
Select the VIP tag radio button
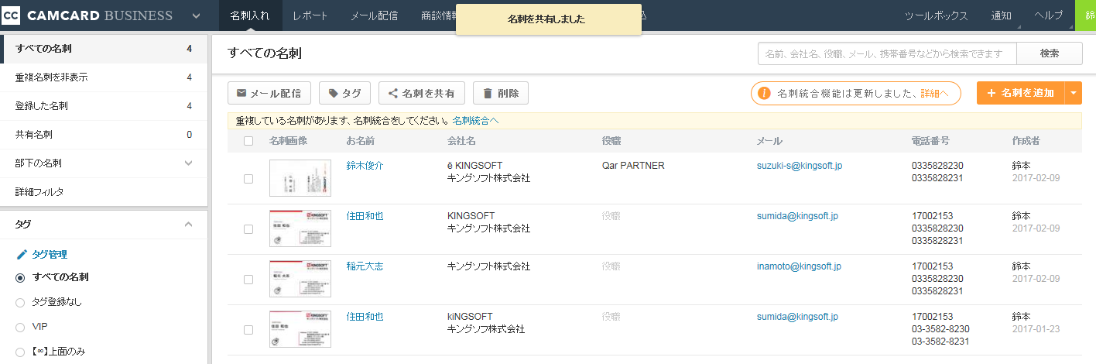21,327
